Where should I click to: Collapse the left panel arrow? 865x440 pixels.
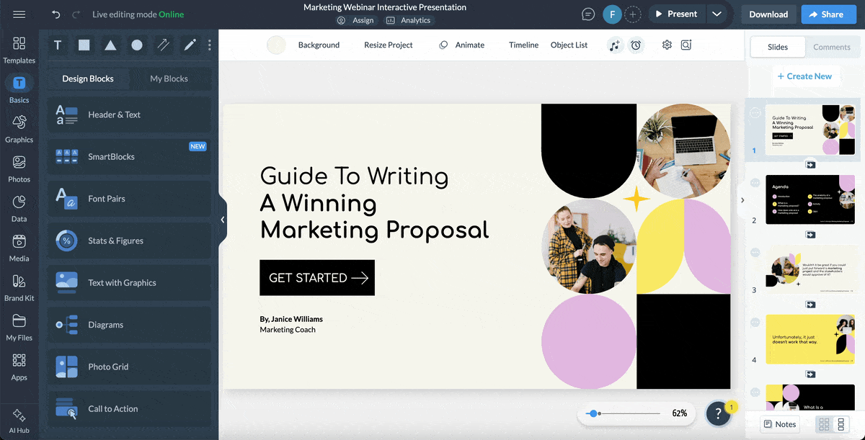click(223, 220)
